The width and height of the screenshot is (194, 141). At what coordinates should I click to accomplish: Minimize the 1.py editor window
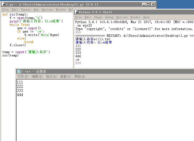tap(144, 4)
